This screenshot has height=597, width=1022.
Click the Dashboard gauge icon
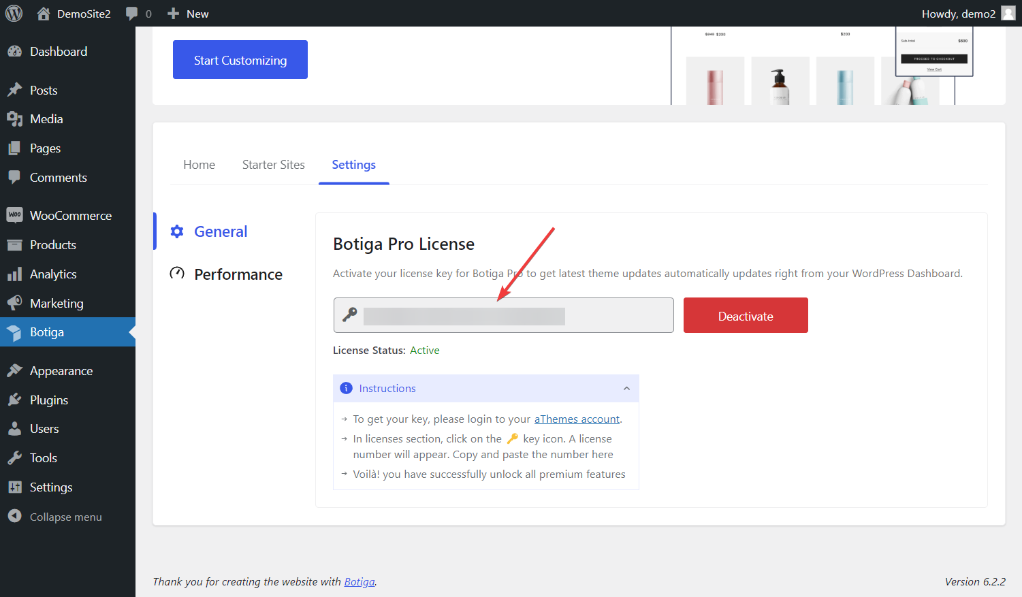tap(14, 52)
